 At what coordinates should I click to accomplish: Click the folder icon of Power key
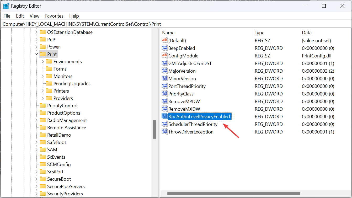click(43, 47)
